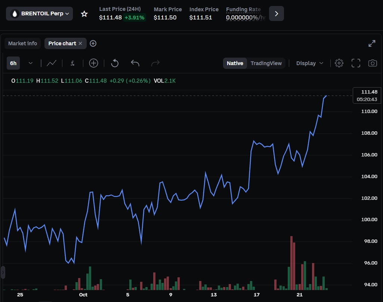The image size is (383, 302).
Task: Select the Price chart tab
Action: click(x=62, y=43)
